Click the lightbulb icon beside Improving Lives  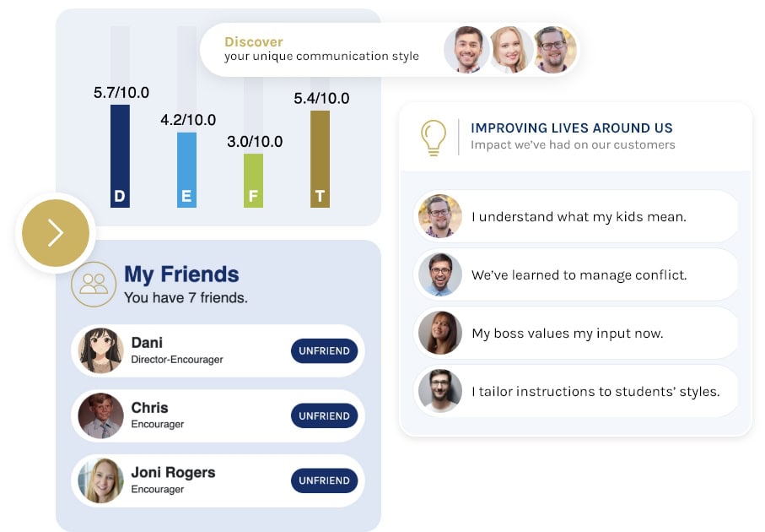434,138
